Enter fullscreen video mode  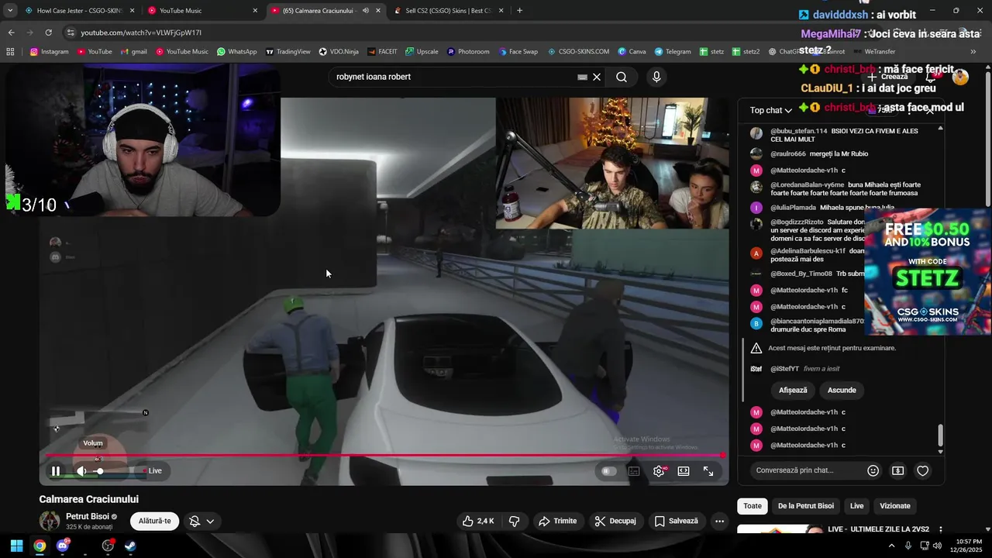coord(708,470)
